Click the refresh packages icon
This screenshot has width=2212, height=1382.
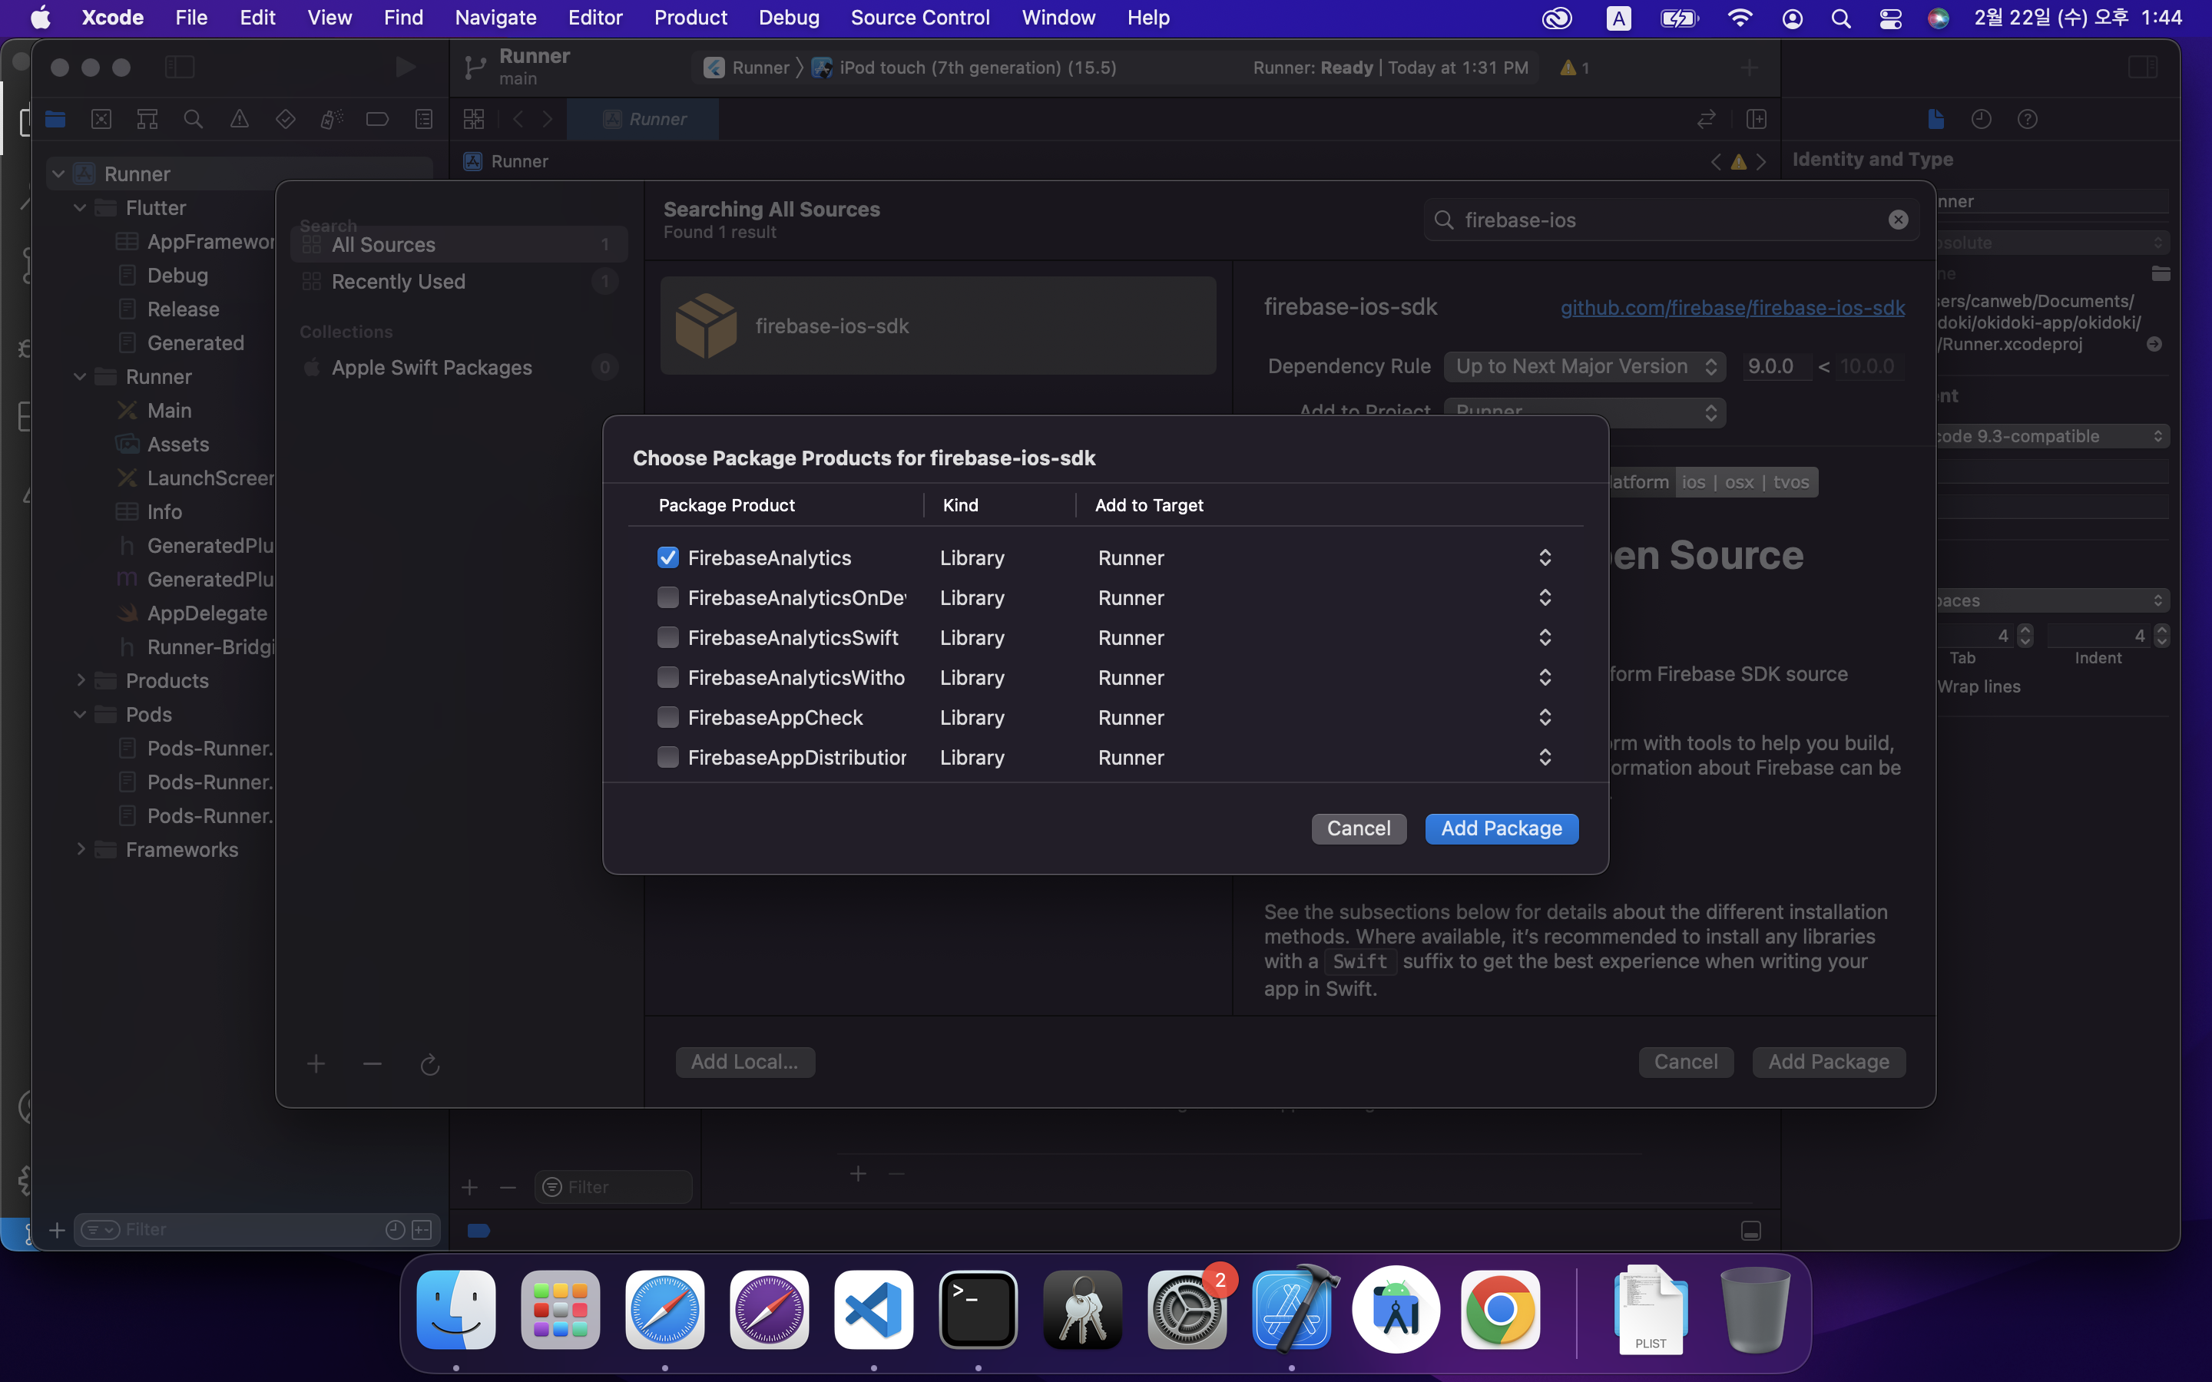tap(429, 1065)
